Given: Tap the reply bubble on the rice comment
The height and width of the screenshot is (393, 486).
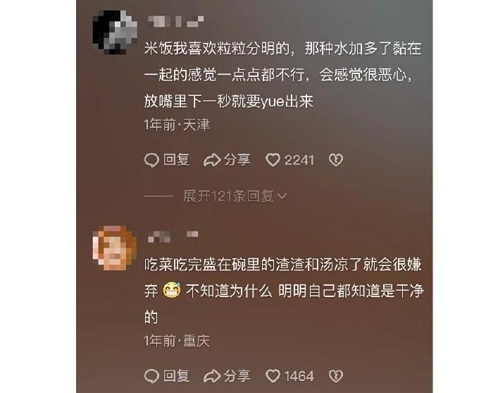Looking at the screenshot, I should (152, 160).
